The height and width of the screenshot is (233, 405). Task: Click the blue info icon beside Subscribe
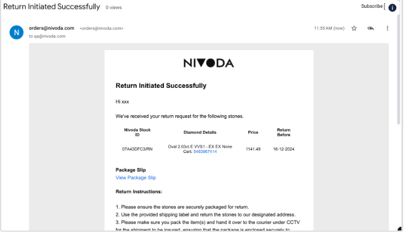coord(392,8)
